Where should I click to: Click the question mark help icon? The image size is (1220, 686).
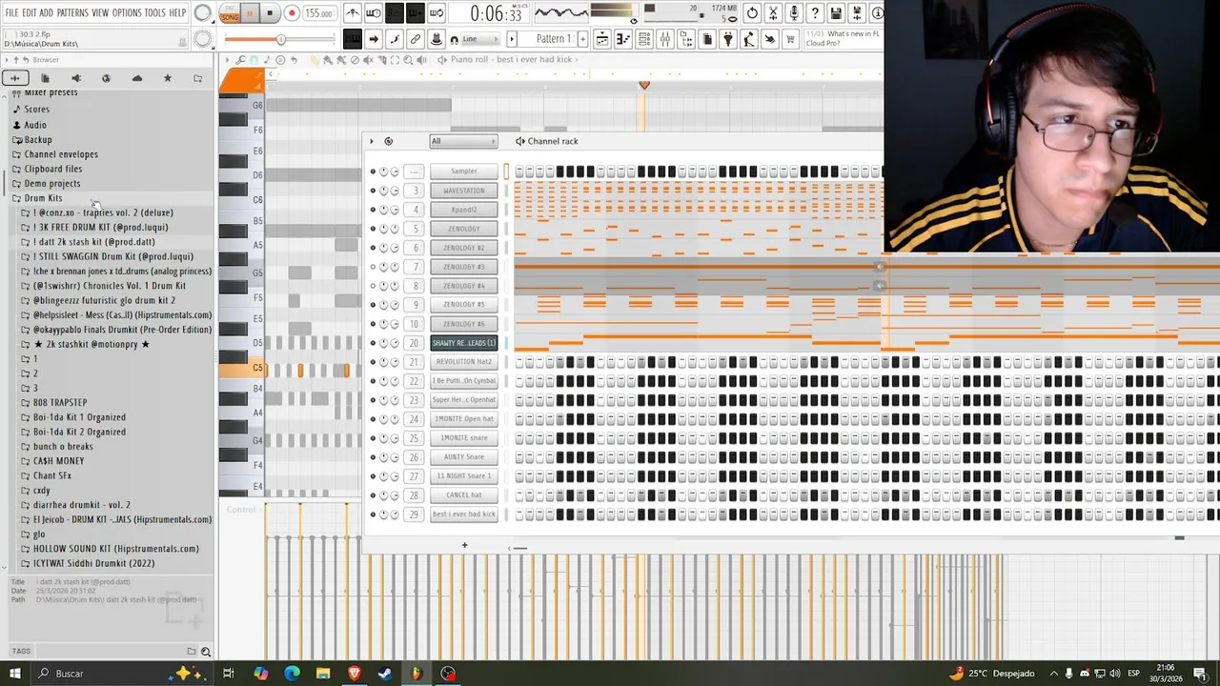[815, 13]
